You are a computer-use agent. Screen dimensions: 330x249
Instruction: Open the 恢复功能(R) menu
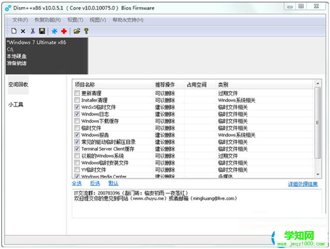click(48, 20)
